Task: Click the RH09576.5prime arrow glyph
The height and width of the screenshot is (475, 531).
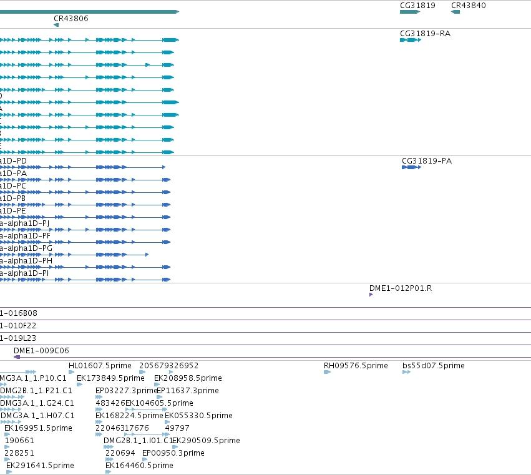Action: pos(327,372)
